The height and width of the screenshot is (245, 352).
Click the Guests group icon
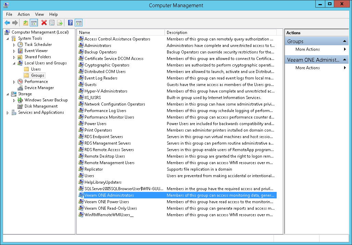[81, 84]
